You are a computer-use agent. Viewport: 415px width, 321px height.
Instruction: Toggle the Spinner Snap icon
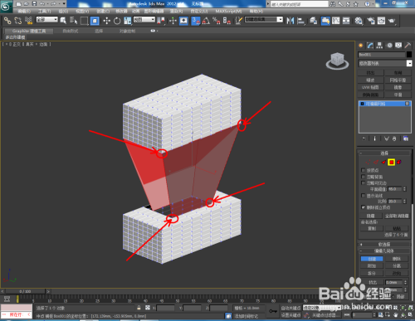(227, 21)
